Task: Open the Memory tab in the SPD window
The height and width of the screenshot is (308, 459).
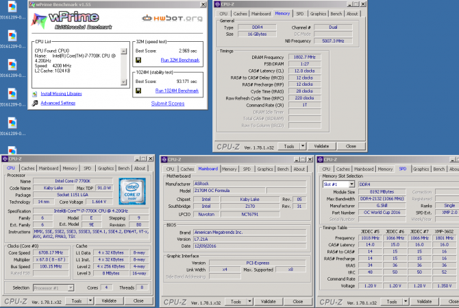Action: [385, 169]
